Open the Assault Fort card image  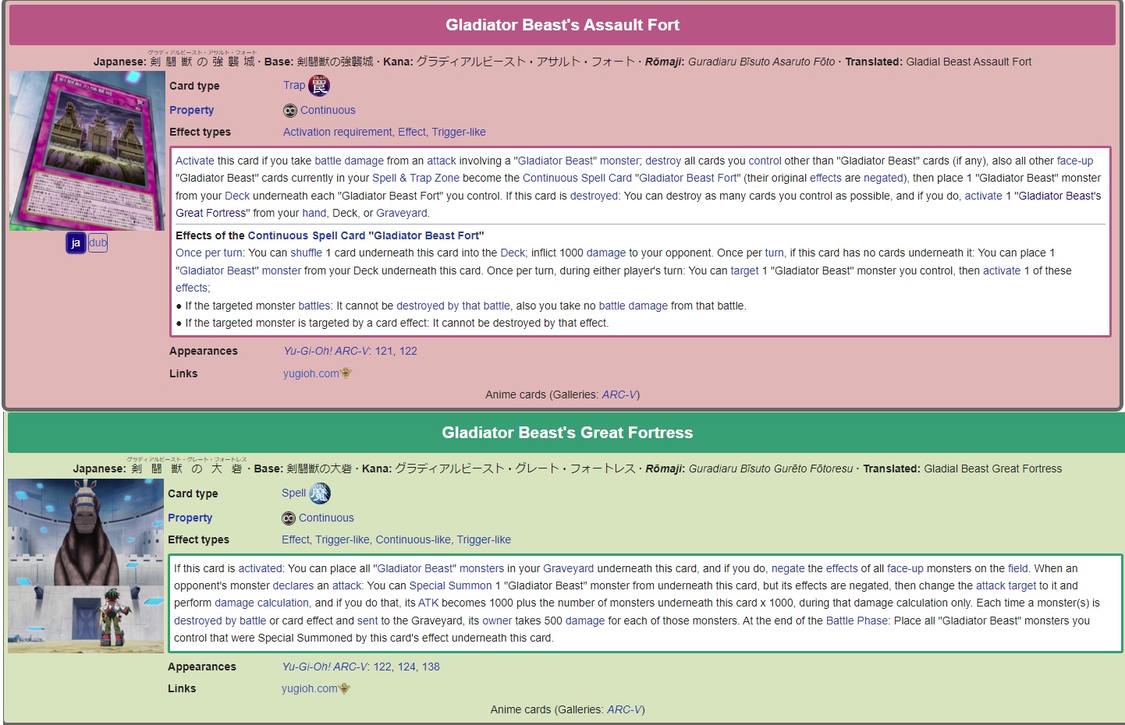[x=87, y=151]
